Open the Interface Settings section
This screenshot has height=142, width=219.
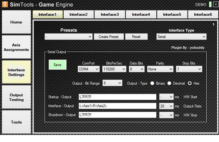click(x=16, y=72)
